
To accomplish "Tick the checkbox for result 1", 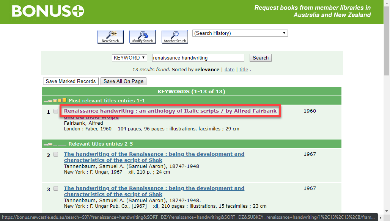I will point(56,111).
